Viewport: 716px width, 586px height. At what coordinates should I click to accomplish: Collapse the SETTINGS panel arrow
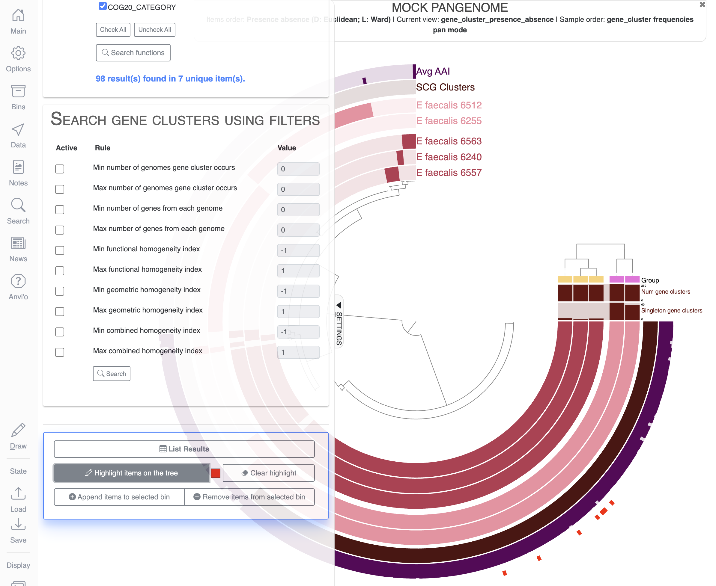[x=339, y=305]
